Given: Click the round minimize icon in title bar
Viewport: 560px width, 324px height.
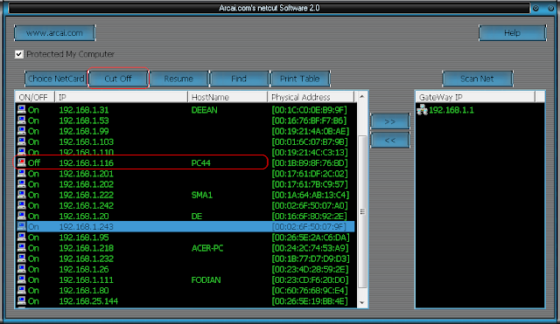Looking at the screenshot, I should tap(535, 8).
